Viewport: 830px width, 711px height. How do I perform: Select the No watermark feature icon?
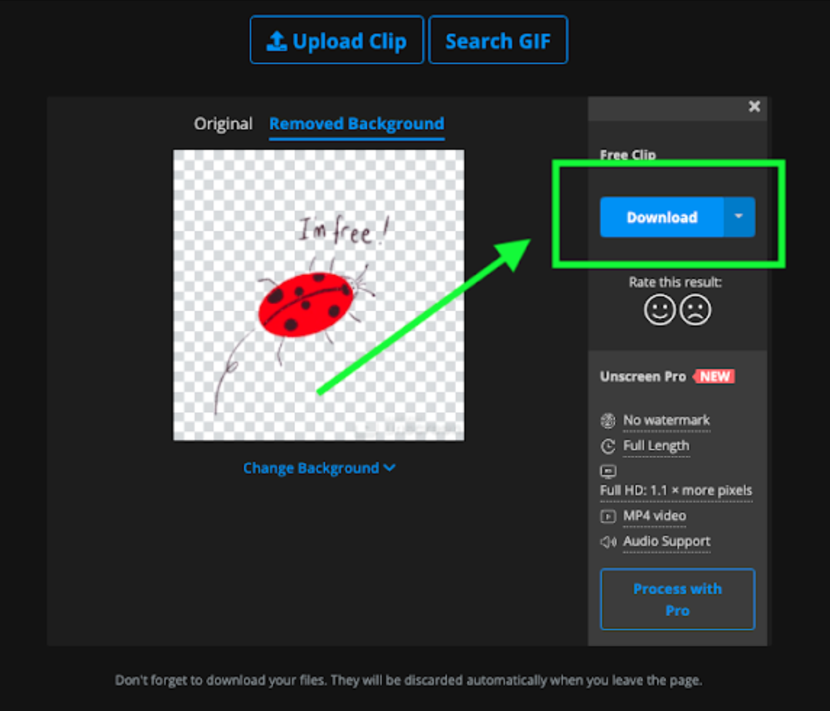(608, 420)
